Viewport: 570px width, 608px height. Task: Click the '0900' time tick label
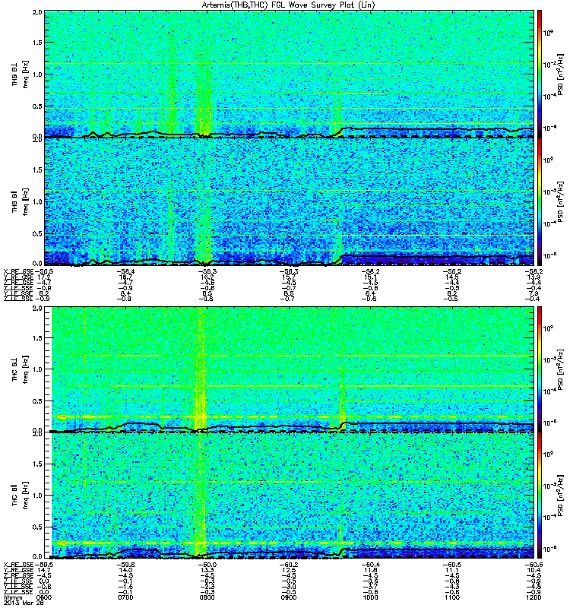(x=289, y=597)
